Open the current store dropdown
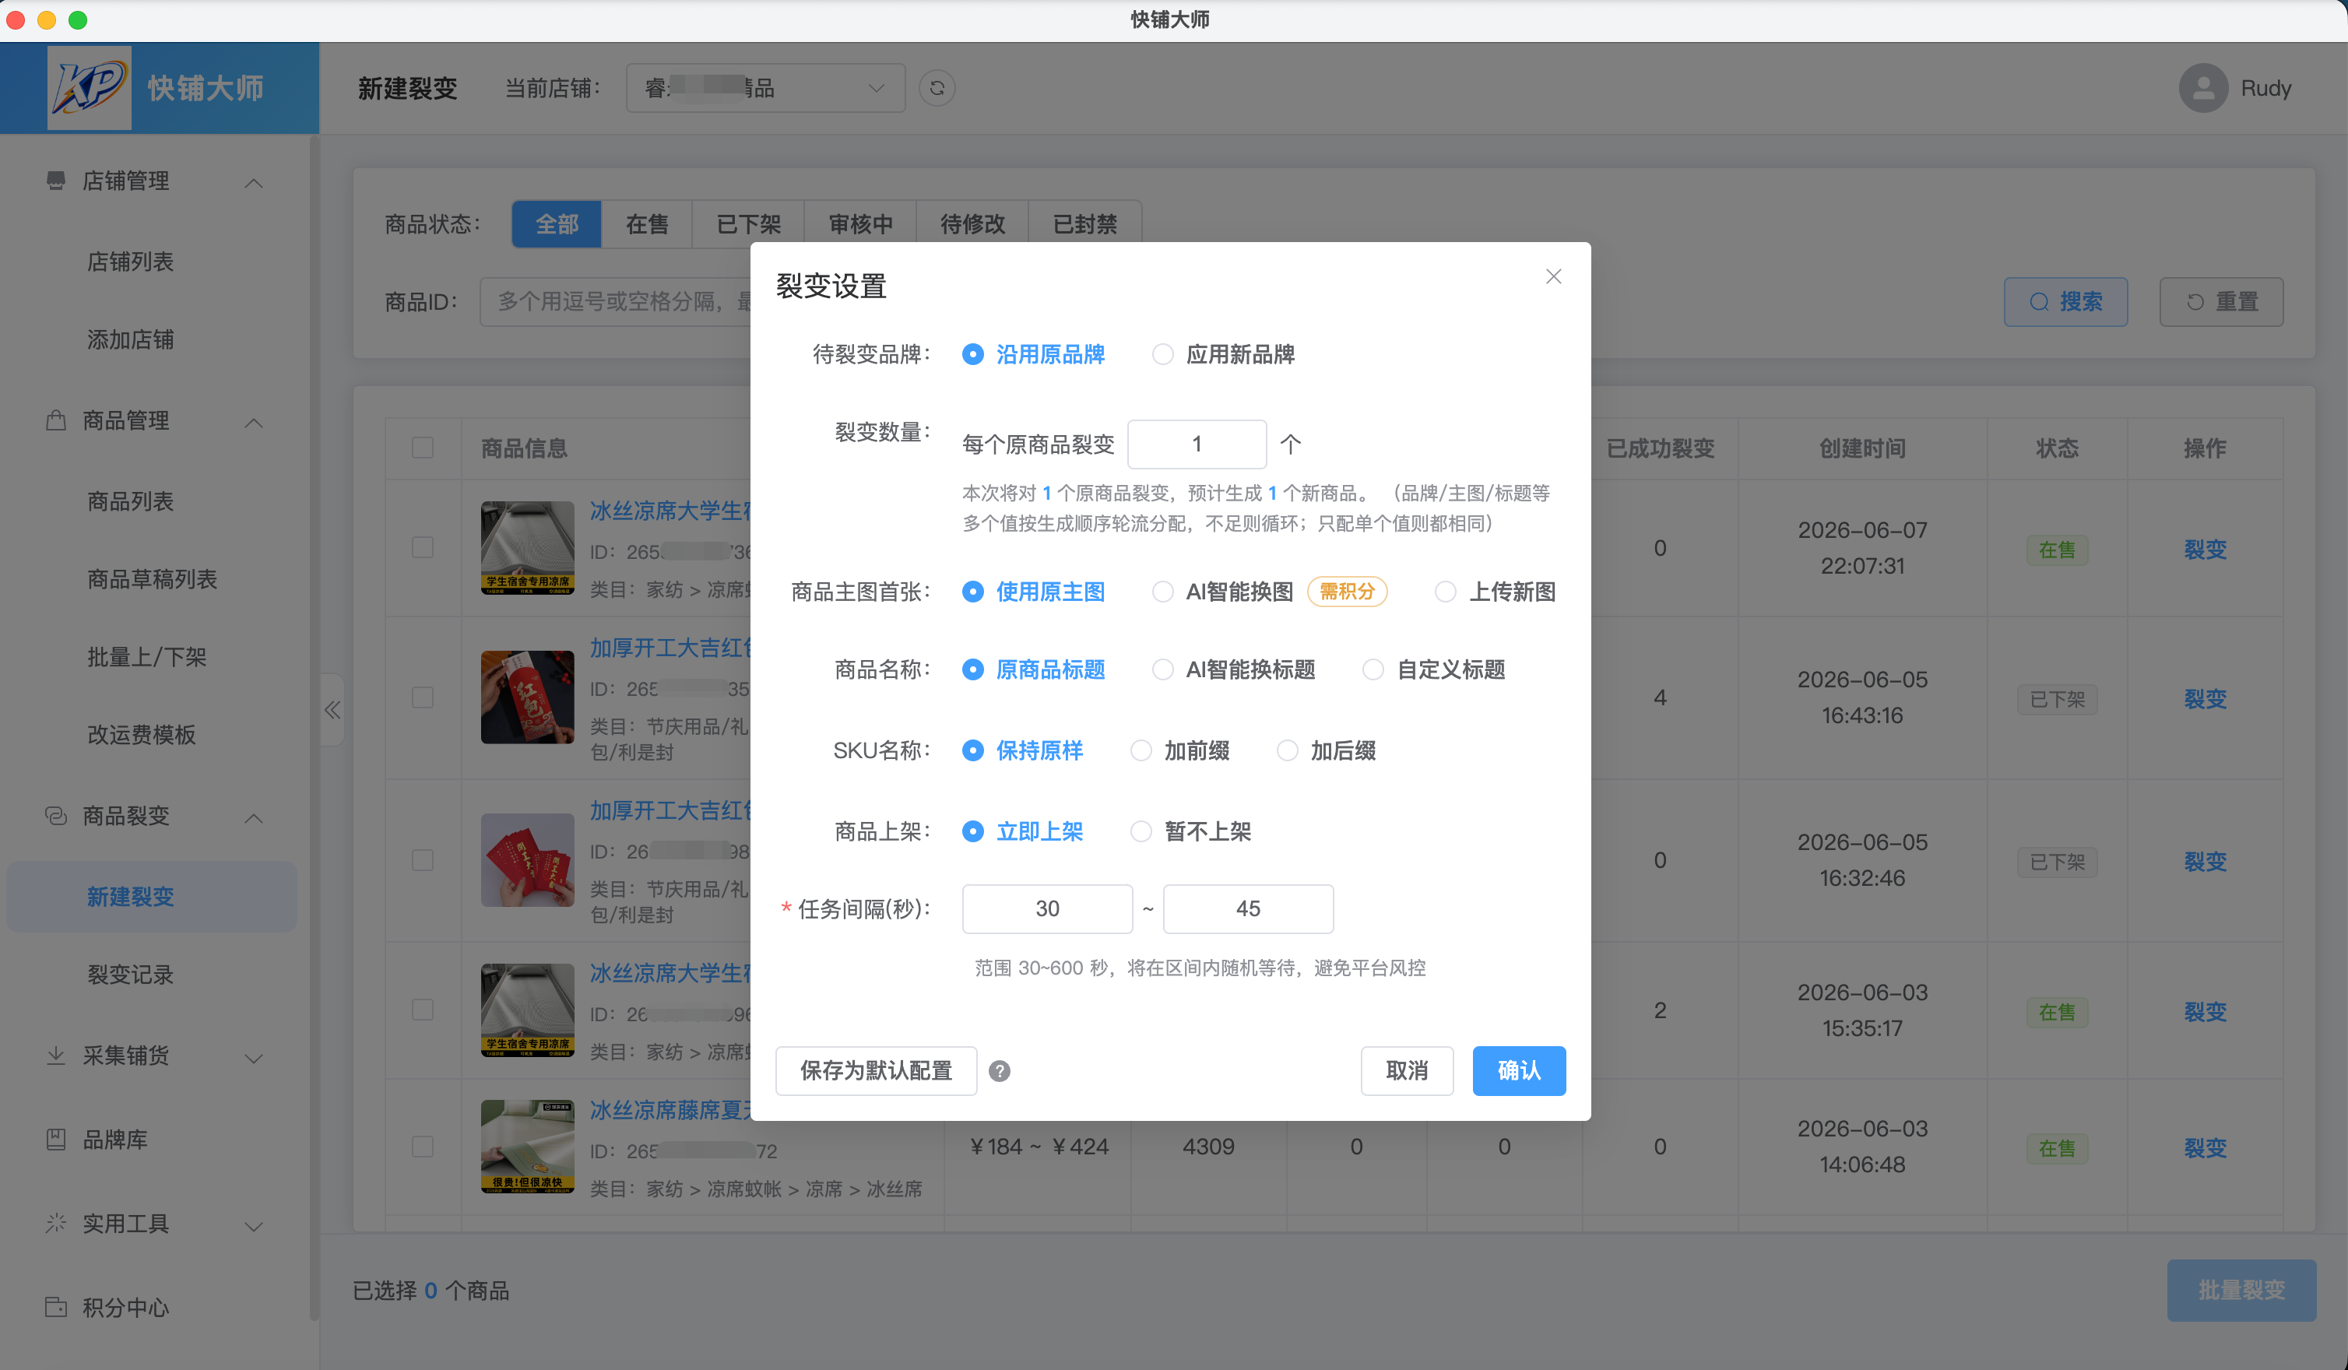The height and width of the screenshot is (1370, 2348). coord(765,89)
